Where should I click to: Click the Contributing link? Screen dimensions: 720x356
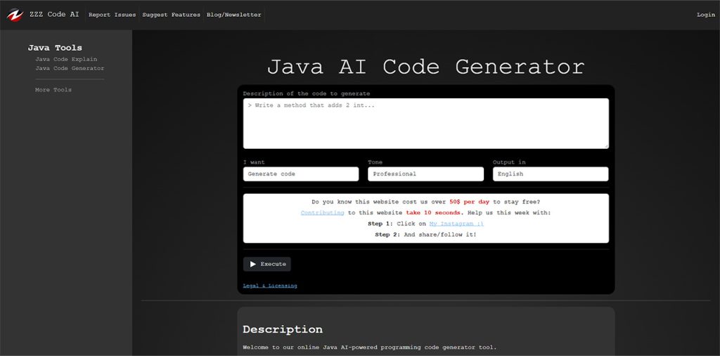[x=322, y=213]
